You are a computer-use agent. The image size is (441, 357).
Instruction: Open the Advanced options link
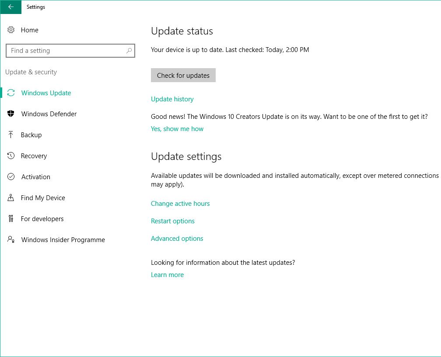coord(177,239)
